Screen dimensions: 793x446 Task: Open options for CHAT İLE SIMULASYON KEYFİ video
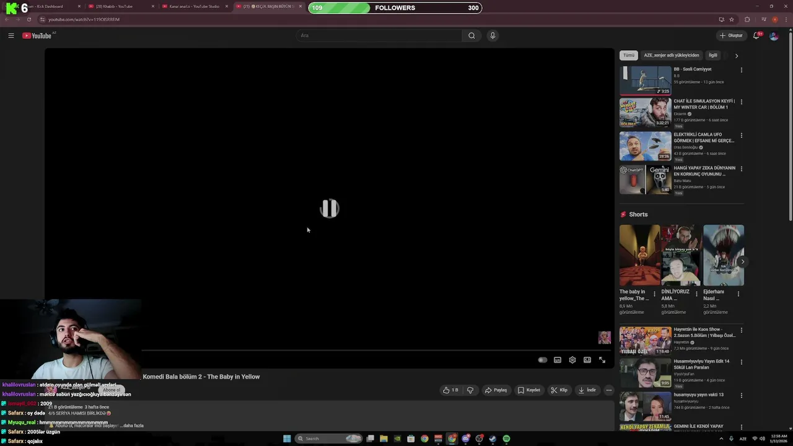pyautogui.click(x=741, y=102)
